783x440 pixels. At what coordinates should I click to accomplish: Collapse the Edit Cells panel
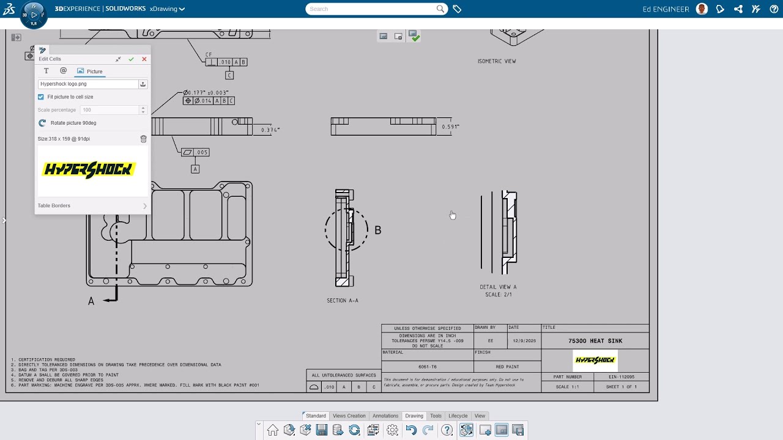[118, 59]
